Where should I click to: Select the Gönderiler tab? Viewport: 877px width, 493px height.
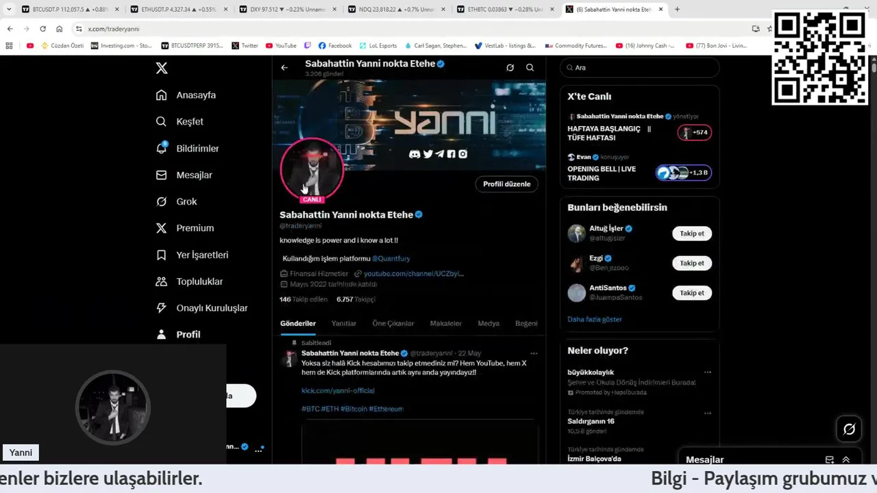pos(298,323)
